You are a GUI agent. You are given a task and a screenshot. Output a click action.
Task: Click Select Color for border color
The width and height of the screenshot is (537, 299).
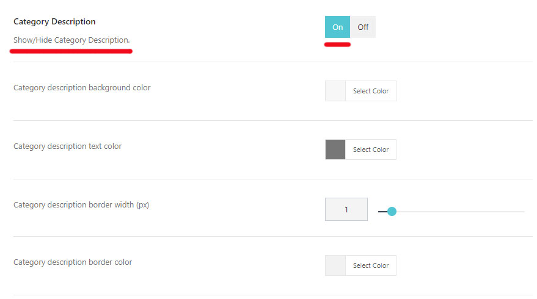371,265
